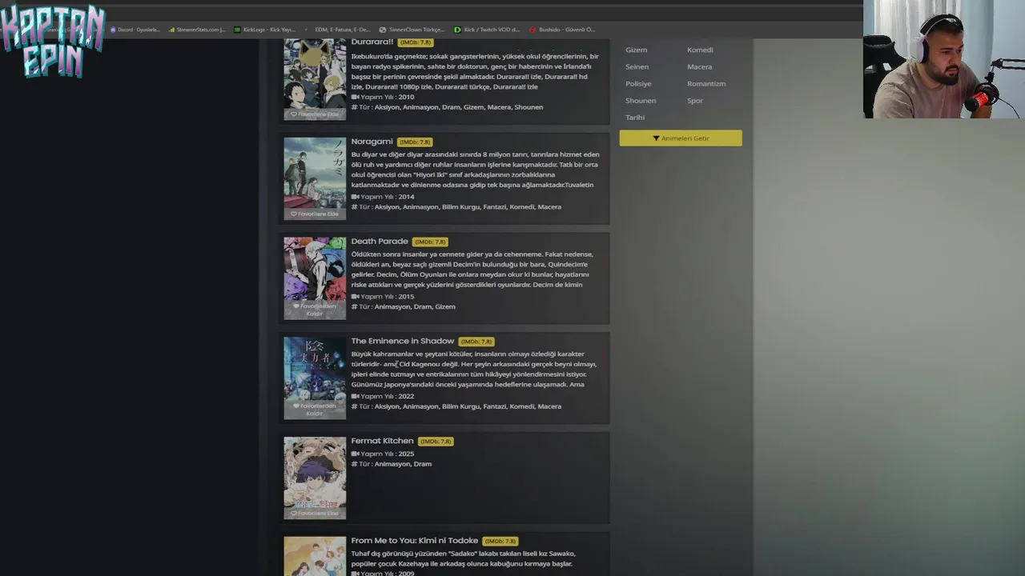Open the Durarara!! title link
Image resolution: width=1025 pixels, height=576 pixels.
(372, 42)
